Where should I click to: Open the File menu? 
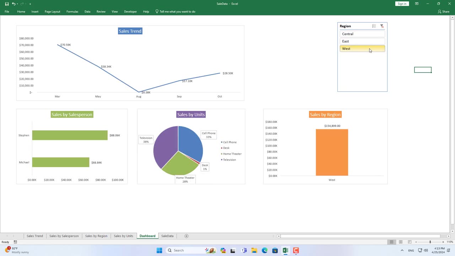click(7, 11)
